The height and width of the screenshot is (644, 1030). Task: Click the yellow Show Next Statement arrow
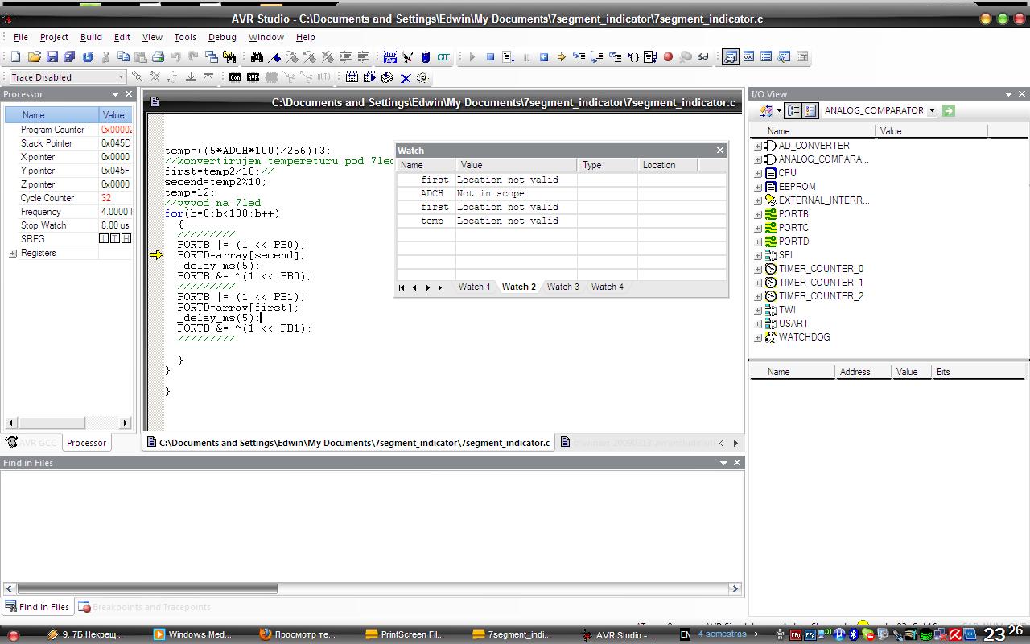click(x=562, y=57)
